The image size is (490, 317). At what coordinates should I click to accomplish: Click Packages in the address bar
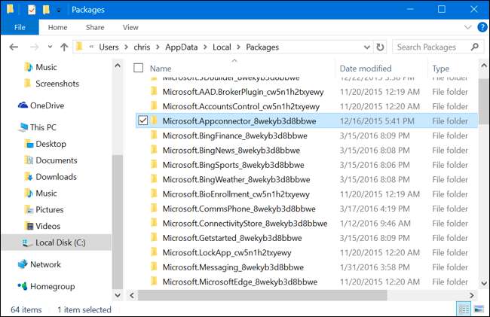262,47
